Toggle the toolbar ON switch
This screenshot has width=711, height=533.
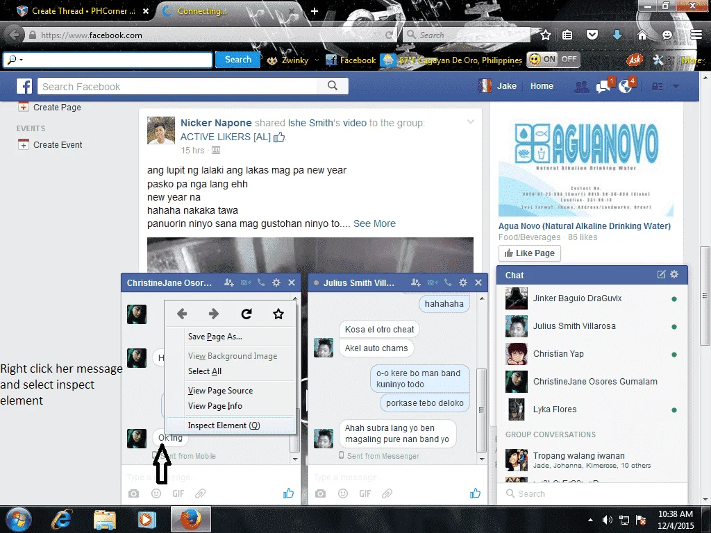point(543,60)
